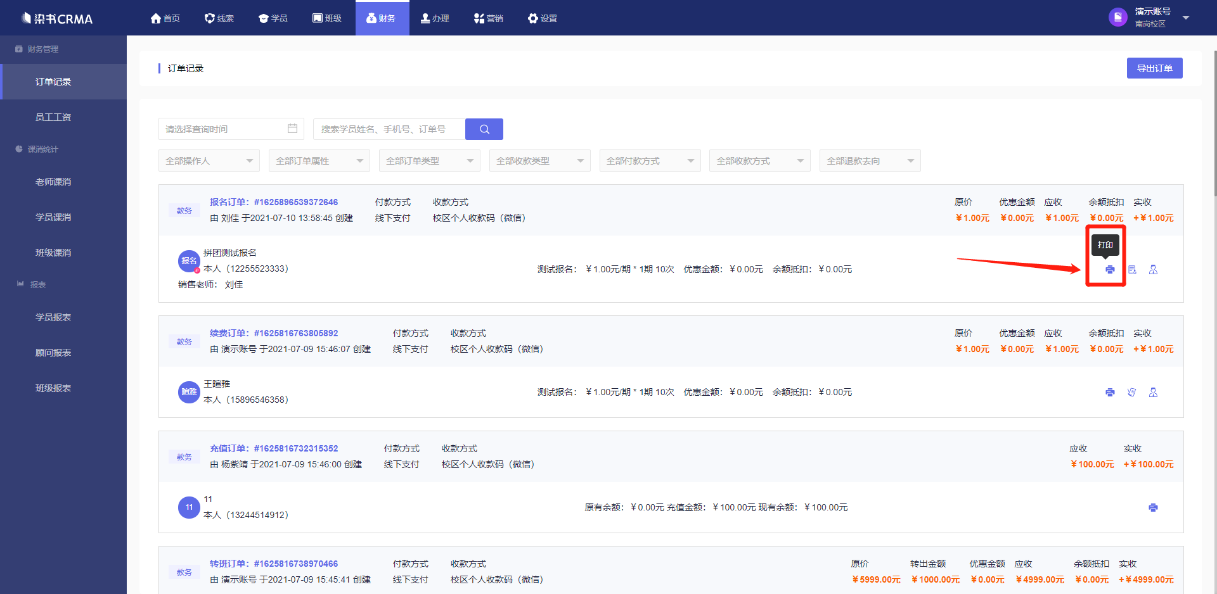
Task: Open the 全部收款类型 dropdown
Action: pyautogui.click(x=540, y=161)
